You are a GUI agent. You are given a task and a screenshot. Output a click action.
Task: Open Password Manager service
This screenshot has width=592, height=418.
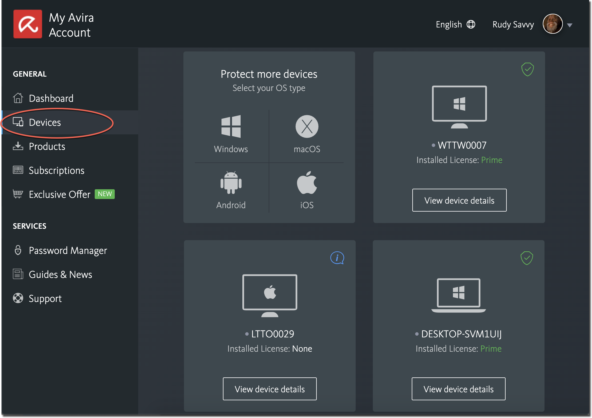[70, 250]
